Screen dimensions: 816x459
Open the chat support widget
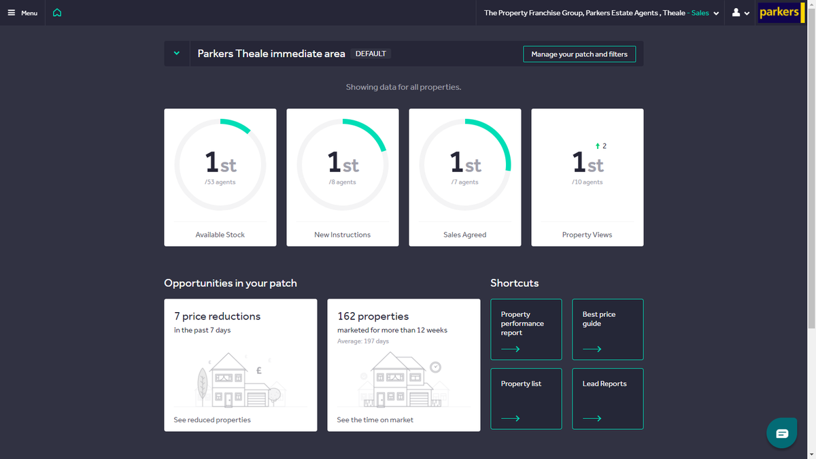pyautogui.click(x=782, y=433)
